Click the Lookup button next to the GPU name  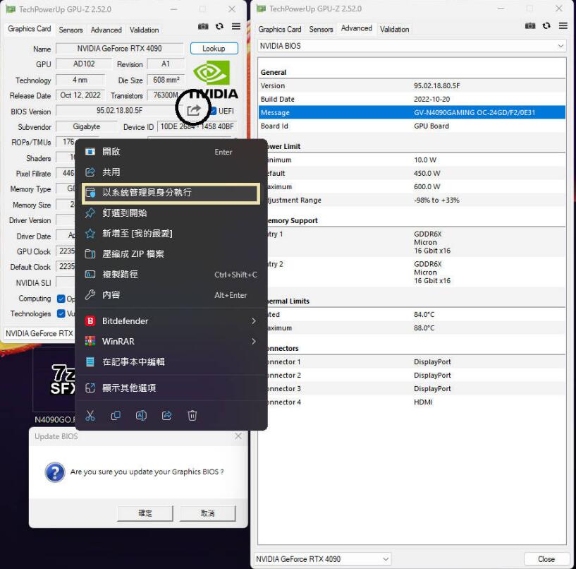click(x=214, y=48)
